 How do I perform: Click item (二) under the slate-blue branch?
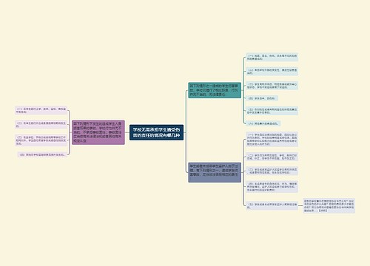tap(272, 157)
